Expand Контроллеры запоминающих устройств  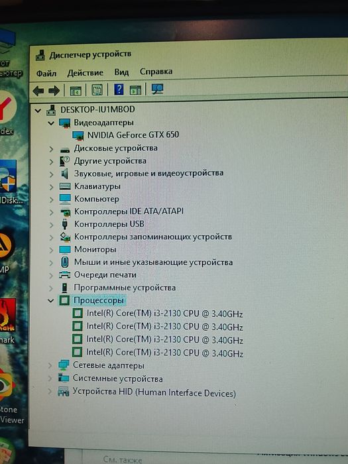51,237
